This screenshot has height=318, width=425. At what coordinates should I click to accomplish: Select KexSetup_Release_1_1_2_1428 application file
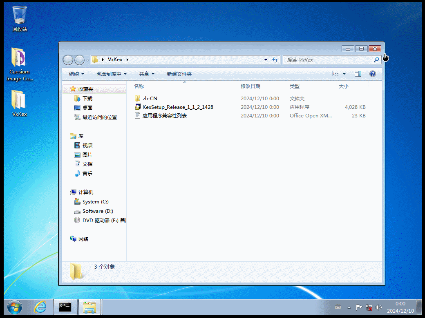click(178, 107)
